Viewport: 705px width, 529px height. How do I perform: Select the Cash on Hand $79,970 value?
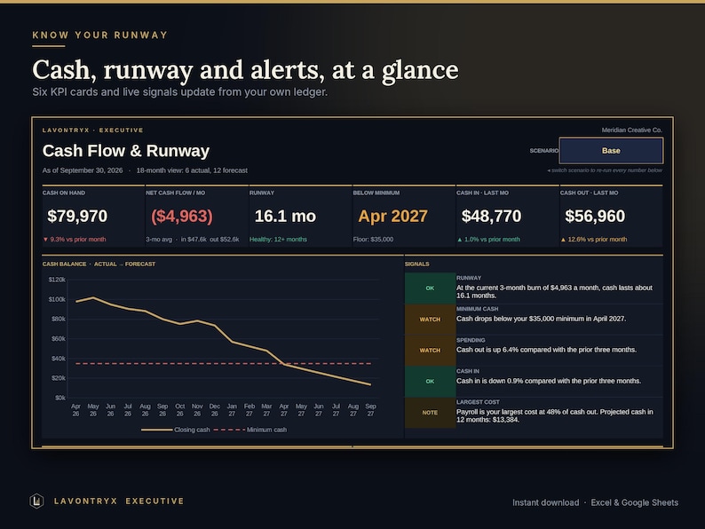77,217
